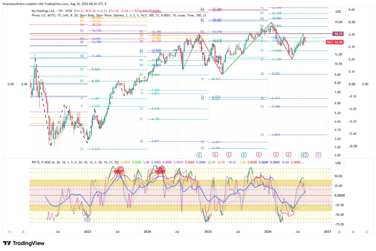Click the 2023 label on time axis
The width and height of the screenshot is (376, 251).
pyautogui.click(x=87, y=232)
